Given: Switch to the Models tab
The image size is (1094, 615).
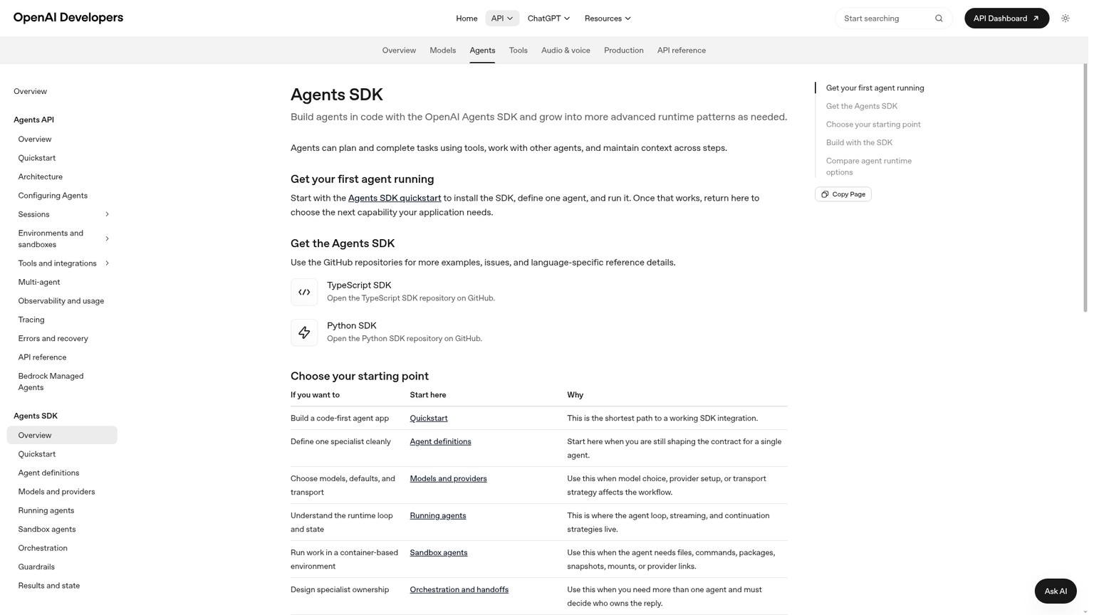Looking at the screenshot, I should coord(442,51).
